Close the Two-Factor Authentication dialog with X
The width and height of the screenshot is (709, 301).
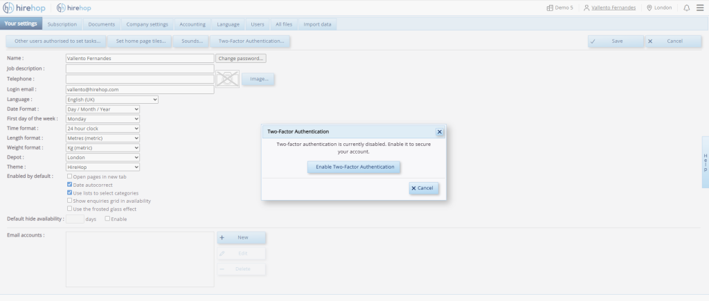(439, 132)
